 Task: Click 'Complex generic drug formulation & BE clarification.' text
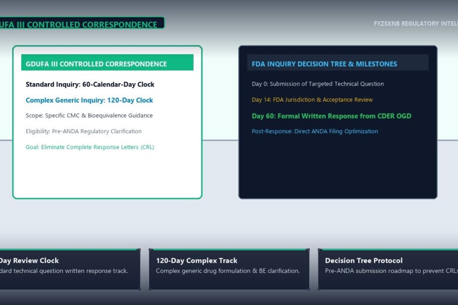click(228, 271)
